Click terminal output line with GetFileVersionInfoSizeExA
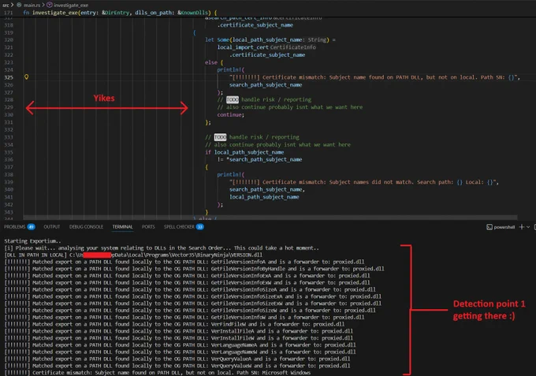The image size is (536, 376). coord(193,296)
